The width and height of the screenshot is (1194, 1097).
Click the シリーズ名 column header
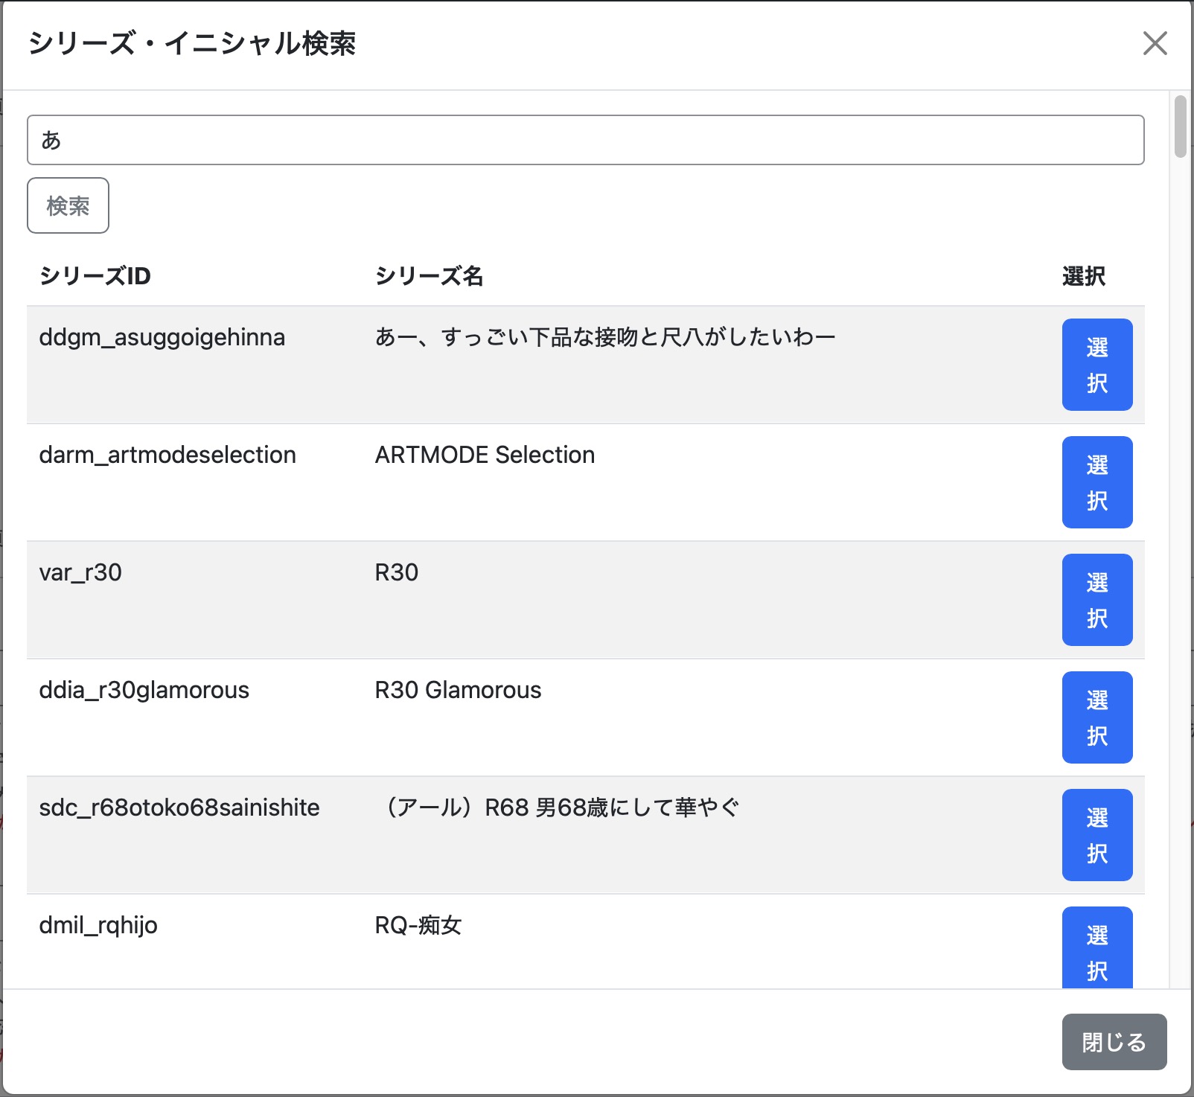[430, 276]
